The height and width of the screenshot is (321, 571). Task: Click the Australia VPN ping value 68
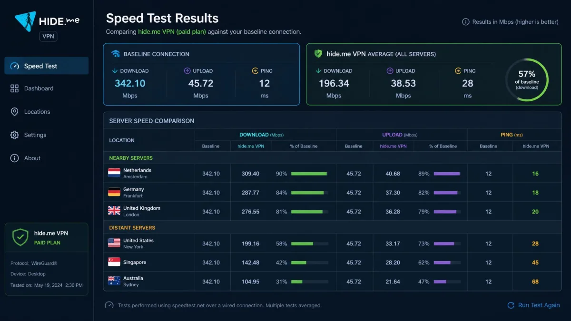point(535,282)
